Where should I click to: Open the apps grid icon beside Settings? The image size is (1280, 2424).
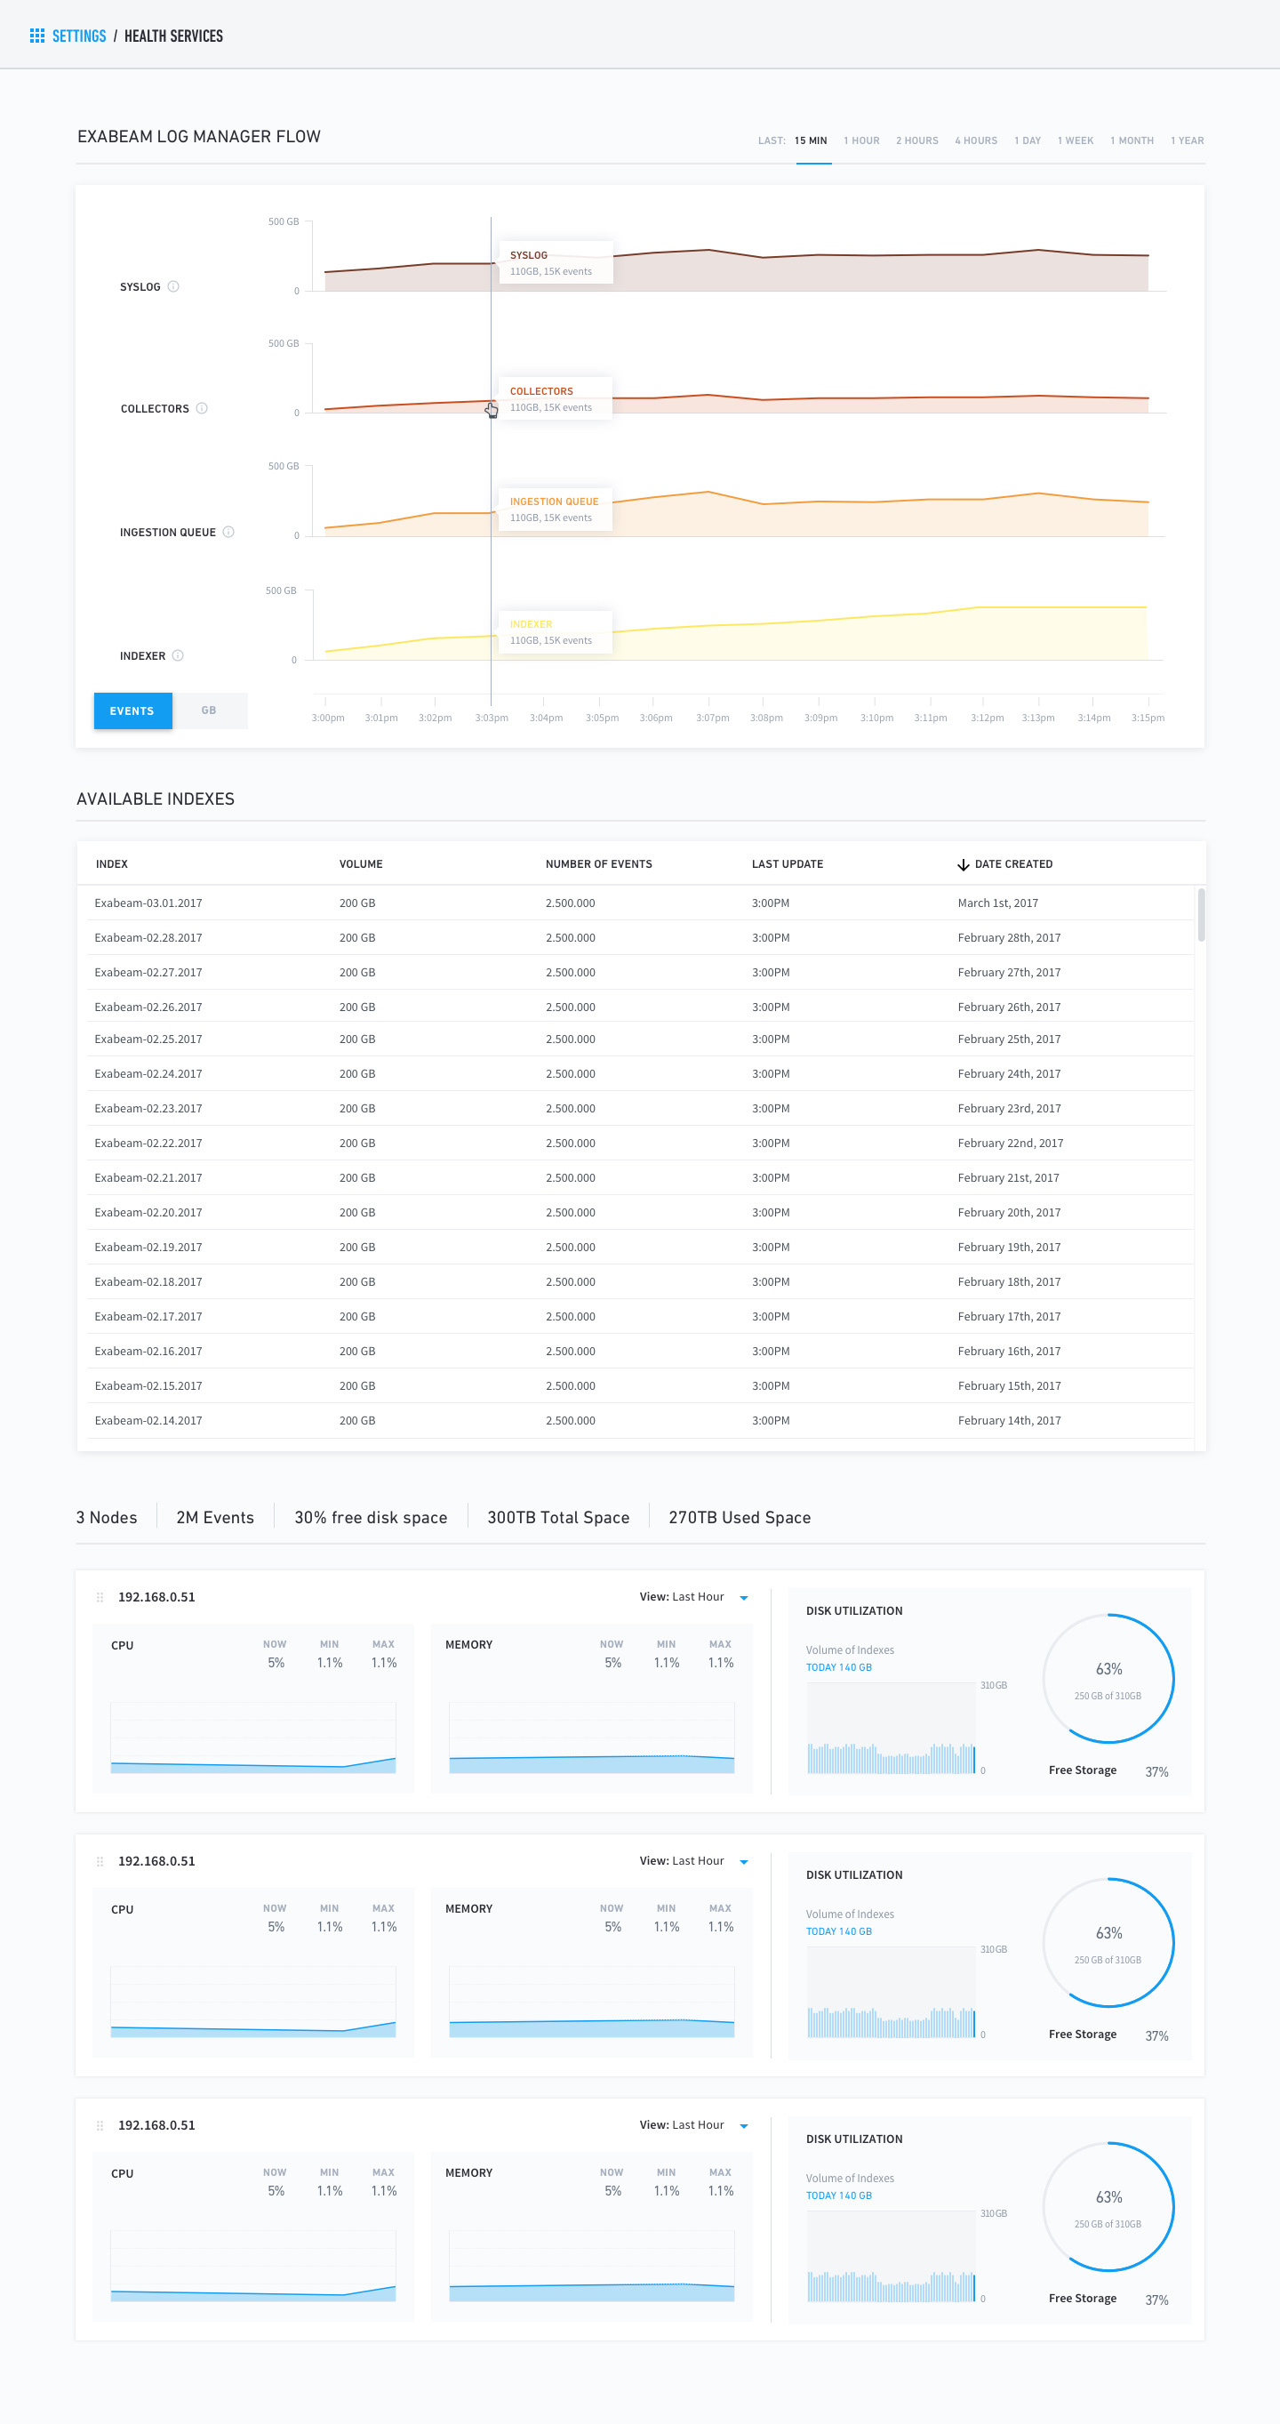36,36
